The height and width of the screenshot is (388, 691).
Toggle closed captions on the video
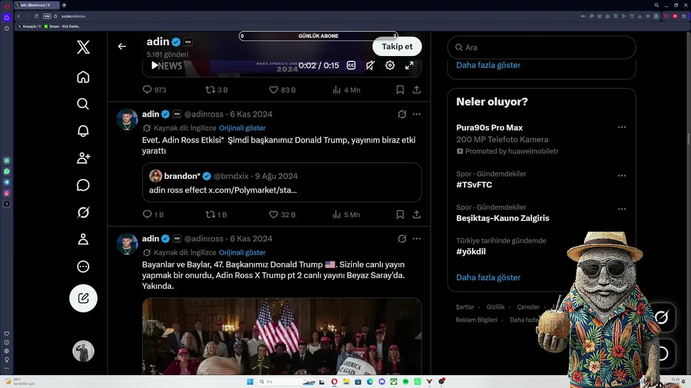point(351,65)
